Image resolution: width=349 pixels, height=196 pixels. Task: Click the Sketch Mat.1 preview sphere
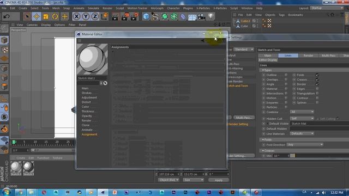(x=92, y=59)
